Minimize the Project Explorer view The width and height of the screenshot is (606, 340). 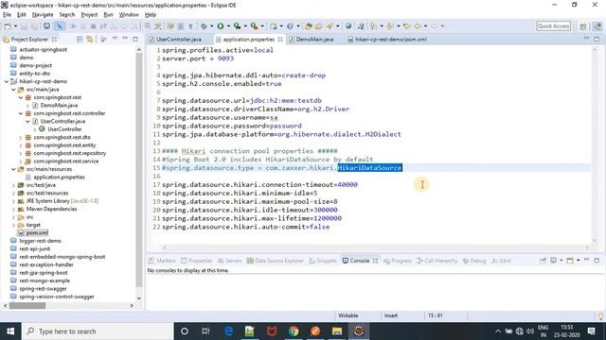coord(125,39)
